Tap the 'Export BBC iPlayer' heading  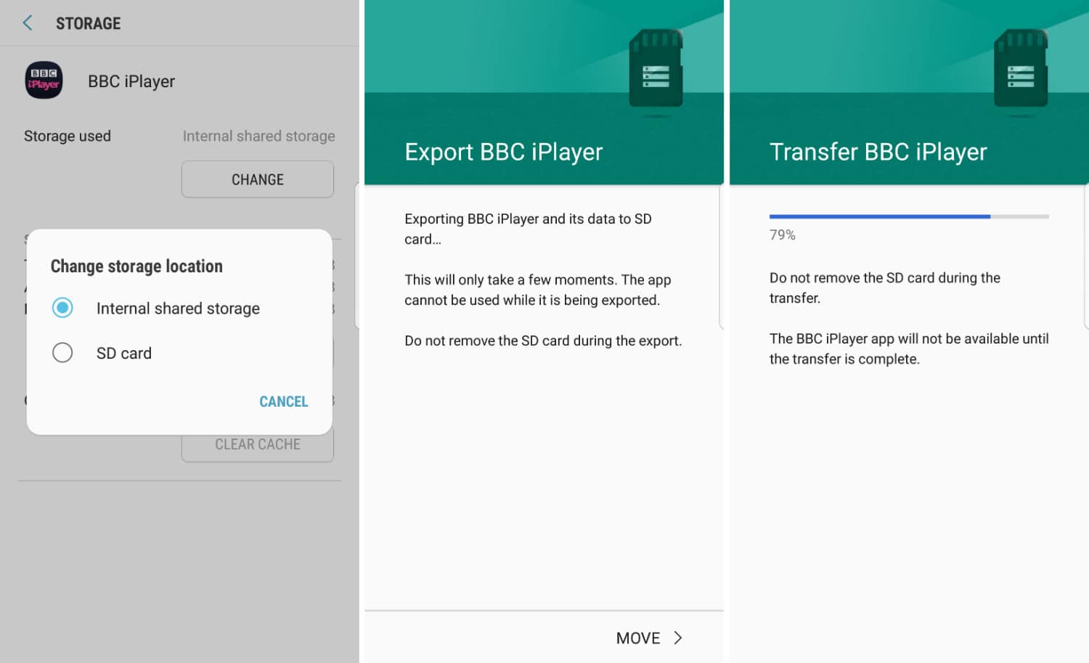point(504,152)
